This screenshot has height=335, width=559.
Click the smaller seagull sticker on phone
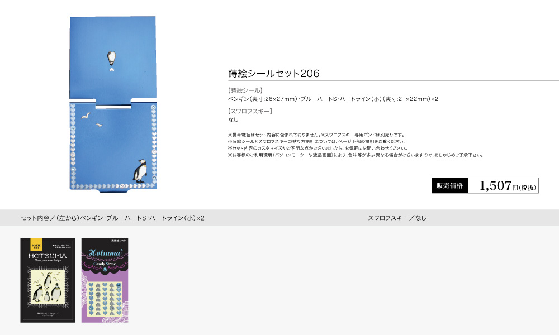click(100, 125)
